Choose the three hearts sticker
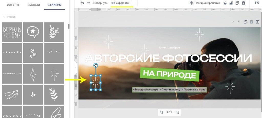This screenshot has width=262, height=118. (x=33, y=53)
